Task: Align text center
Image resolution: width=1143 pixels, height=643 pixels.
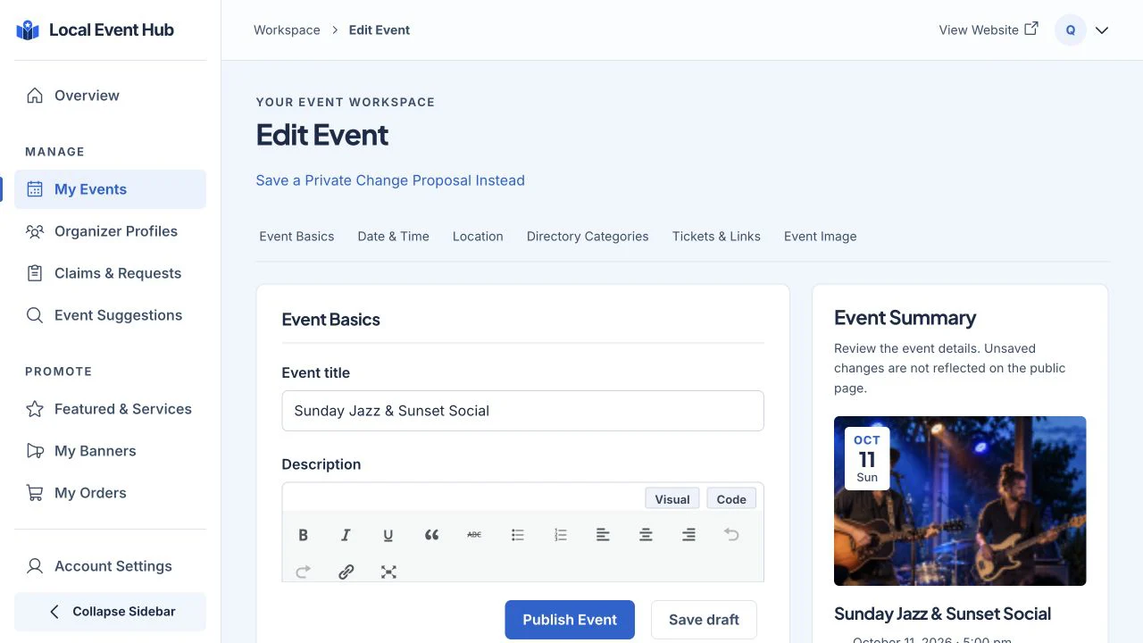Action: click(x=646, y=535)
